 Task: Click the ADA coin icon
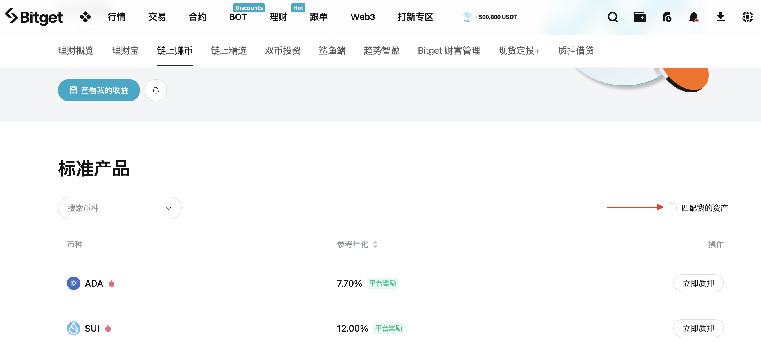(x=74, y=283)
